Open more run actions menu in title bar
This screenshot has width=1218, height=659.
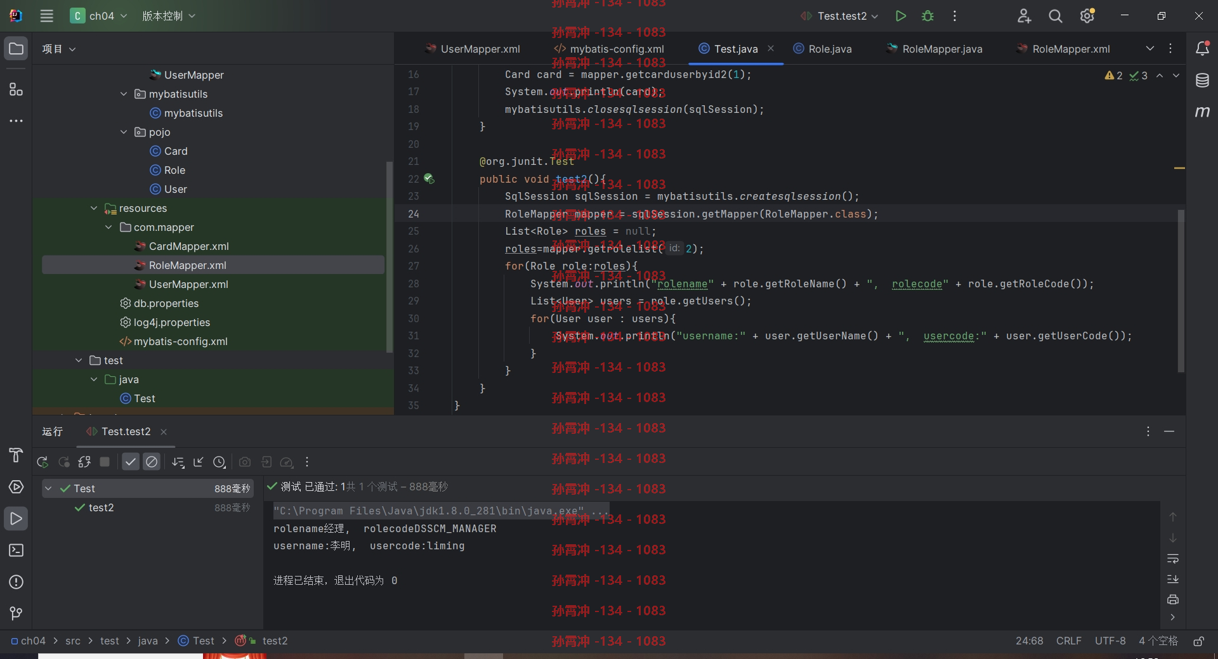pyautogui.click(x=955, y=16)
